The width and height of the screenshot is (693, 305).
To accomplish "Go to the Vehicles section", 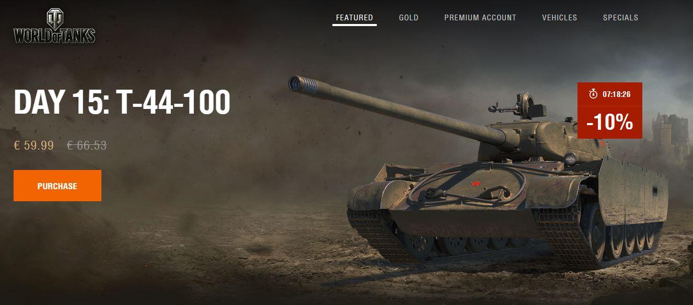I will 560,17.
